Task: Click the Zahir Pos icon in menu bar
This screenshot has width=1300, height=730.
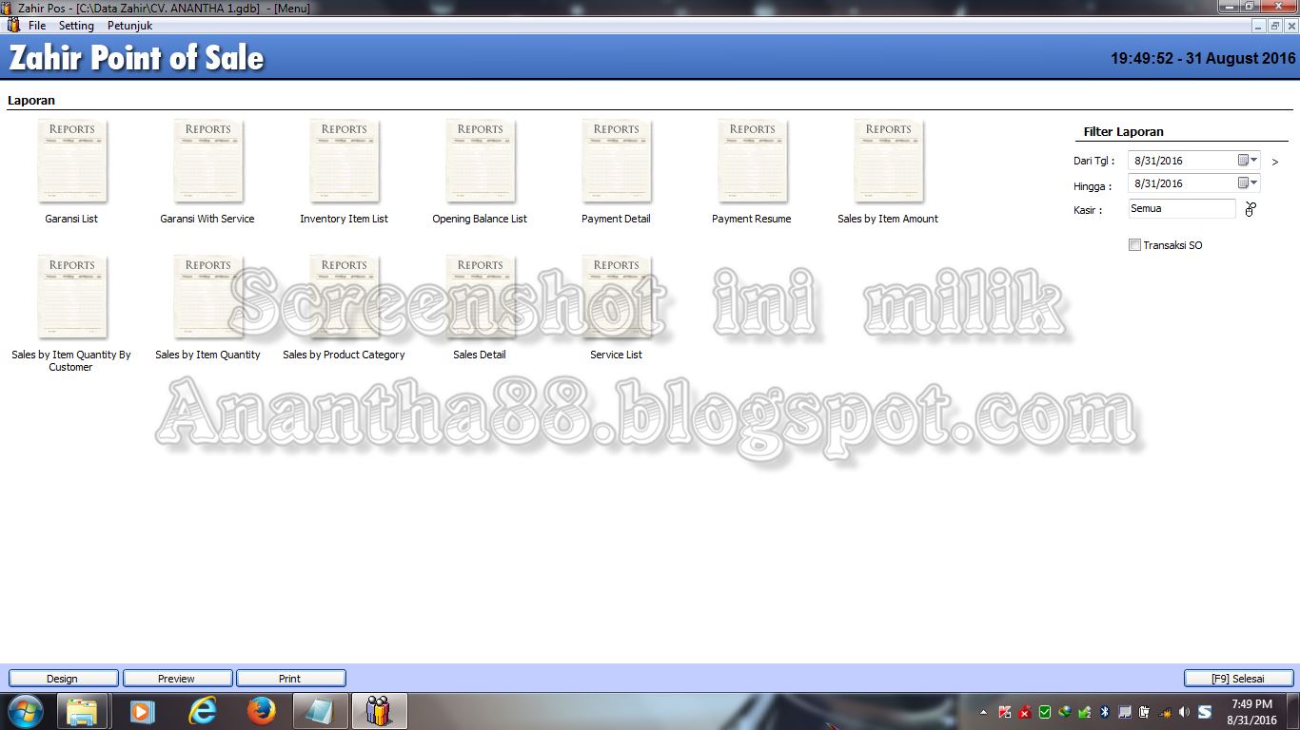Action: click(13, 26)
